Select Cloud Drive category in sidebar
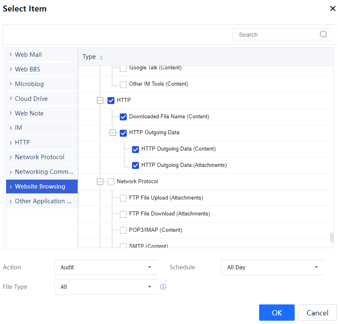This screenshot has height=324, width=338. coord(31,99)
